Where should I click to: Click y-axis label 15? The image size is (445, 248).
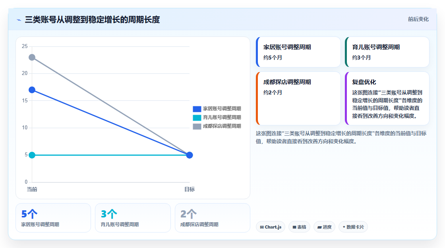[x=25, y=101]
